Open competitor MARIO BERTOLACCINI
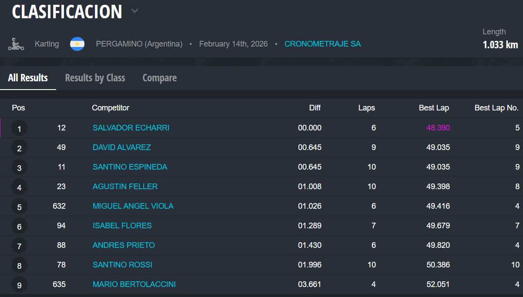Viewport: 523px width, 297px height. tap(134, 284)
